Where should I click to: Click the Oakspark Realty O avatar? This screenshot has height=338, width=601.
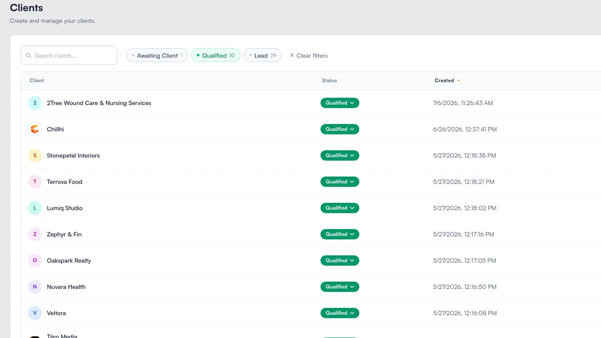[x=35, y=261]
